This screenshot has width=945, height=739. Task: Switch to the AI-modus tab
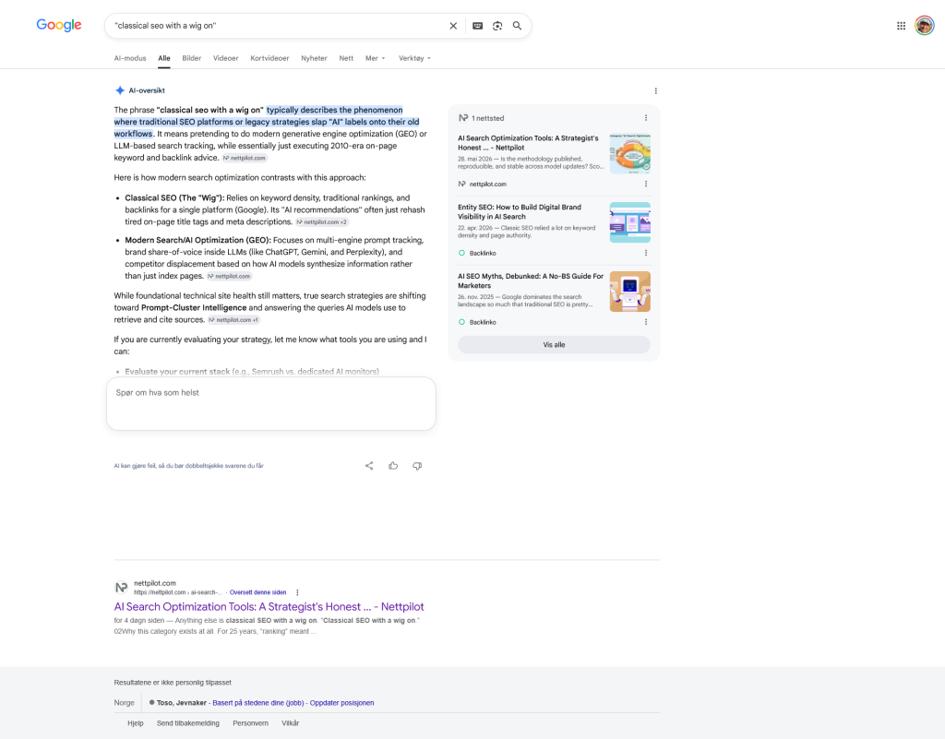coord(130,58)
